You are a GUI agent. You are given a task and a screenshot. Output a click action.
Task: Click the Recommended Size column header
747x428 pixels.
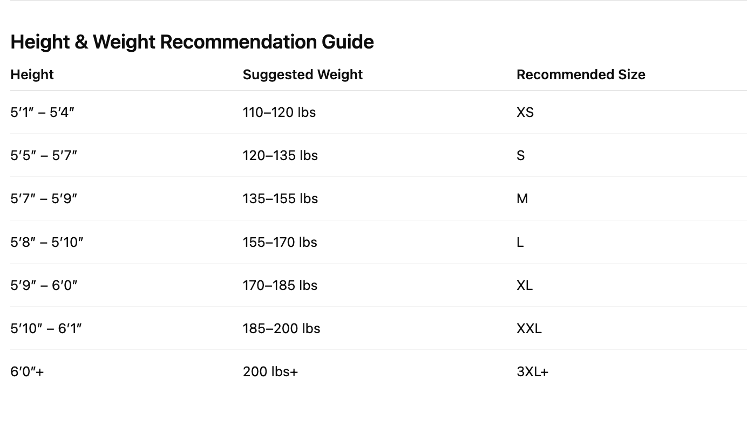580,74
